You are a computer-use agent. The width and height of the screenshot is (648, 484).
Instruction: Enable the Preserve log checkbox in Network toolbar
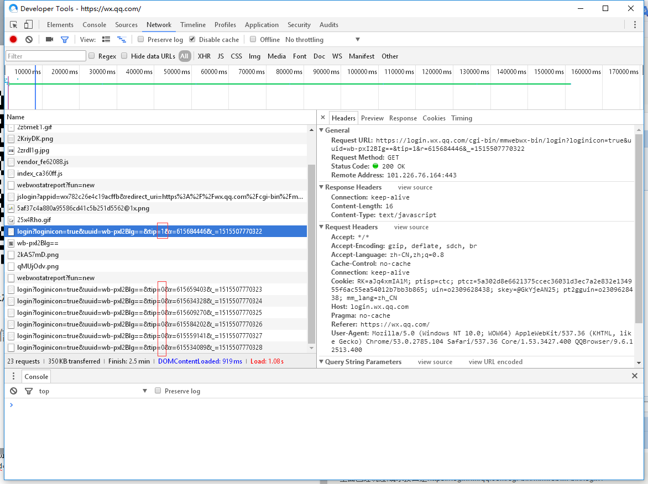pyautogui.click(x=140, y=39)
